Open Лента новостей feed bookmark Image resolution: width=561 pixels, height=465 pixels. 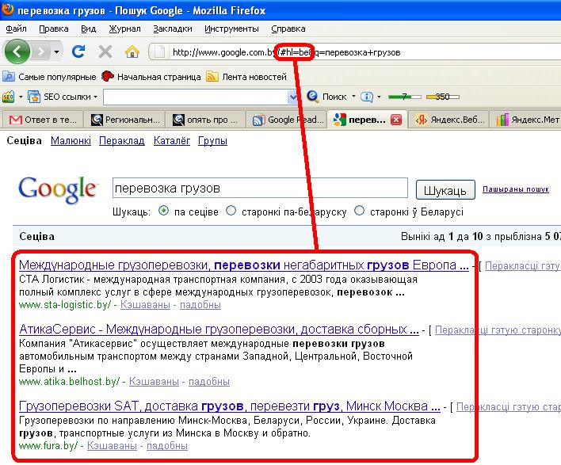pos(246,77)
